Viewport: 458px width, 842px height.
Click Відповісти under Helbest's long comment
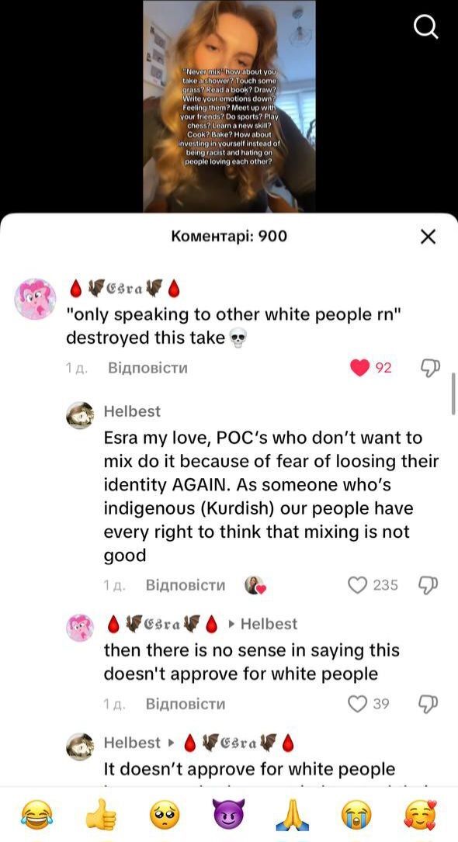pos(186,585)
